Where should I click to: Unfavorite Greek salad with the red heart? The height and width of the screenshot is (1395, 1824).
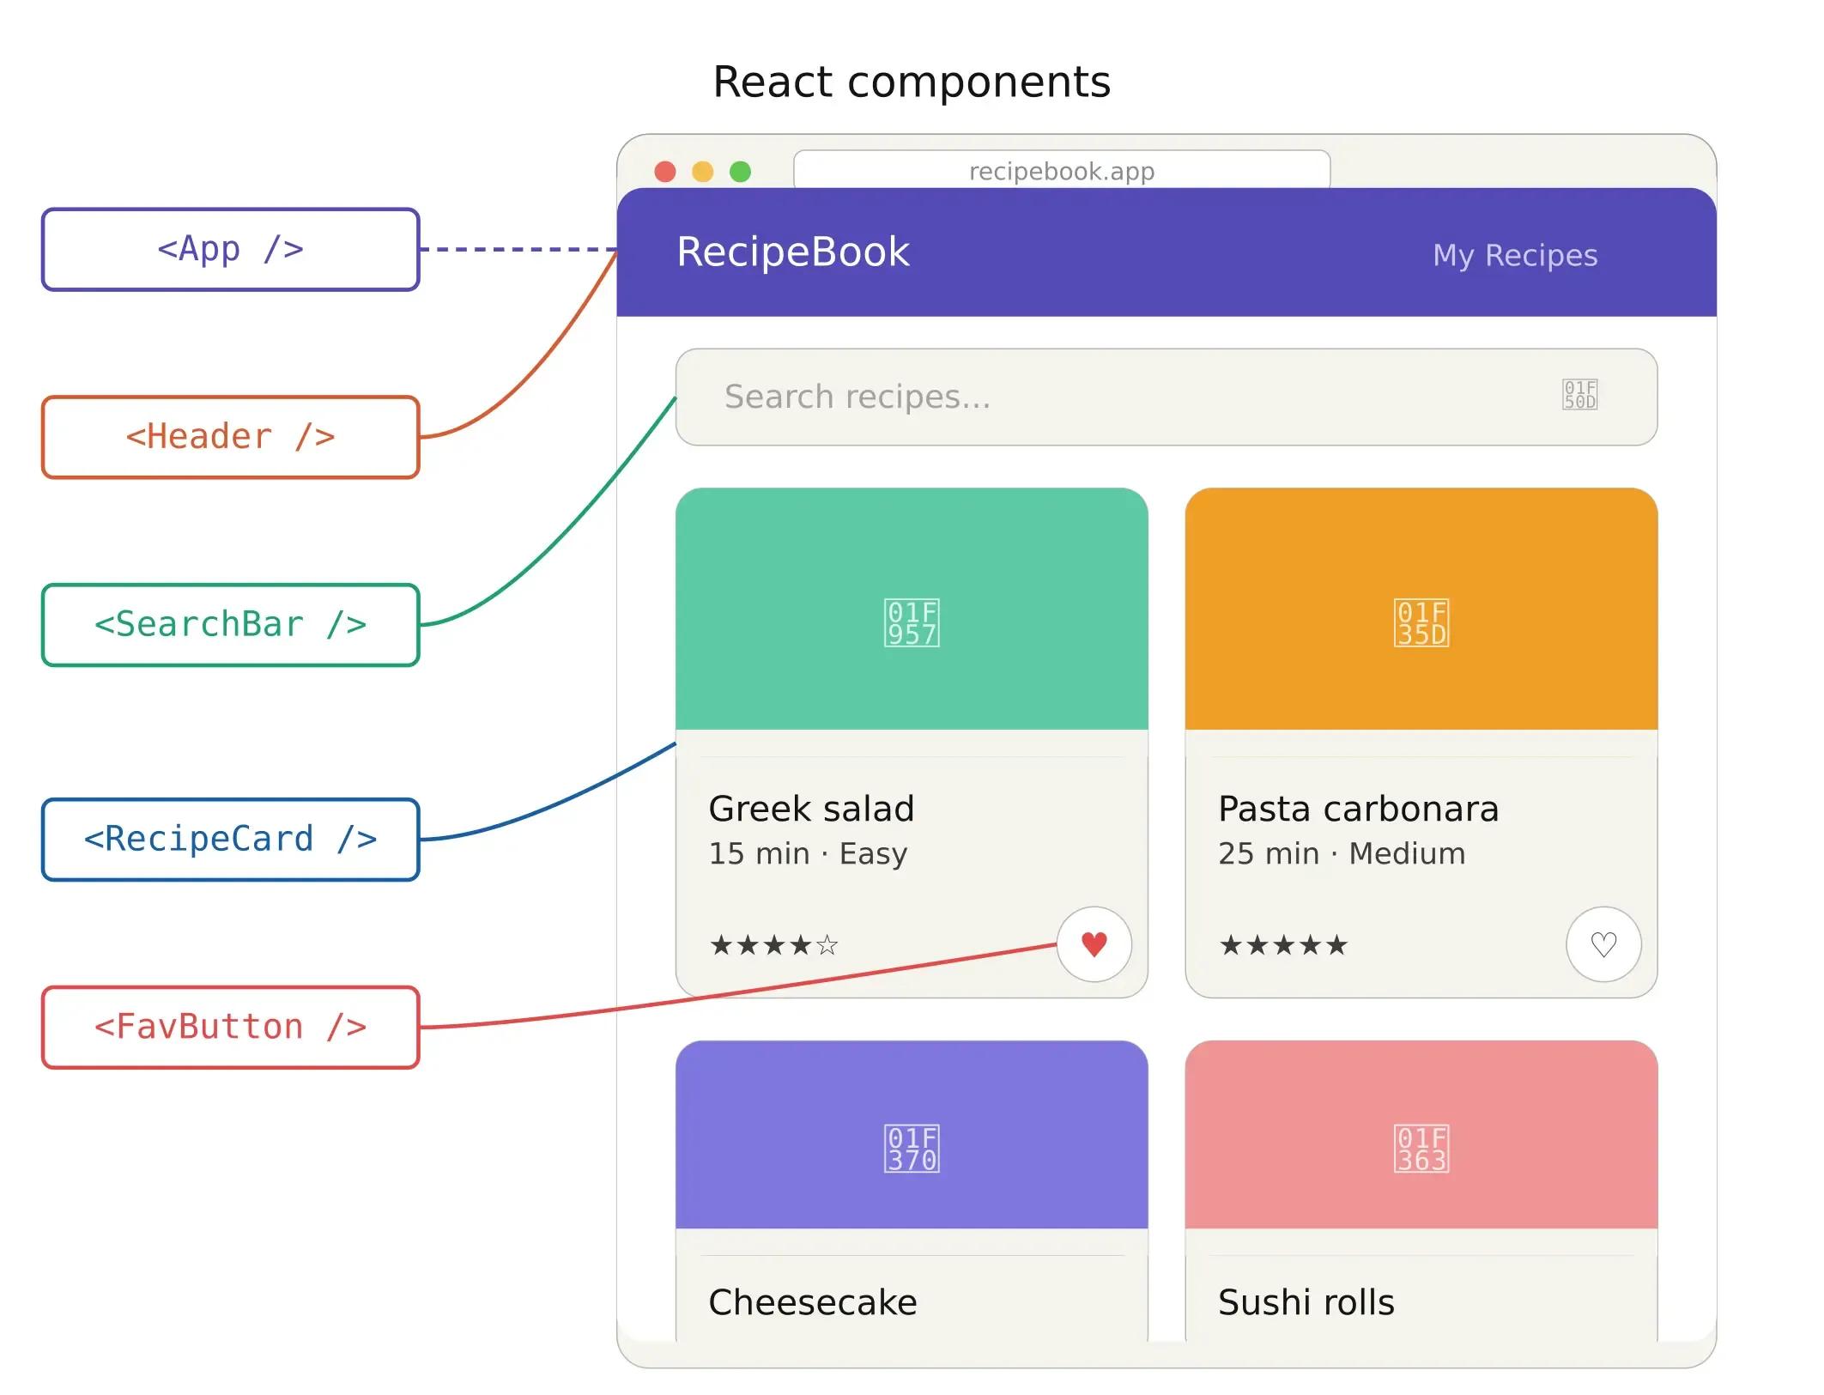[1094, 944]
